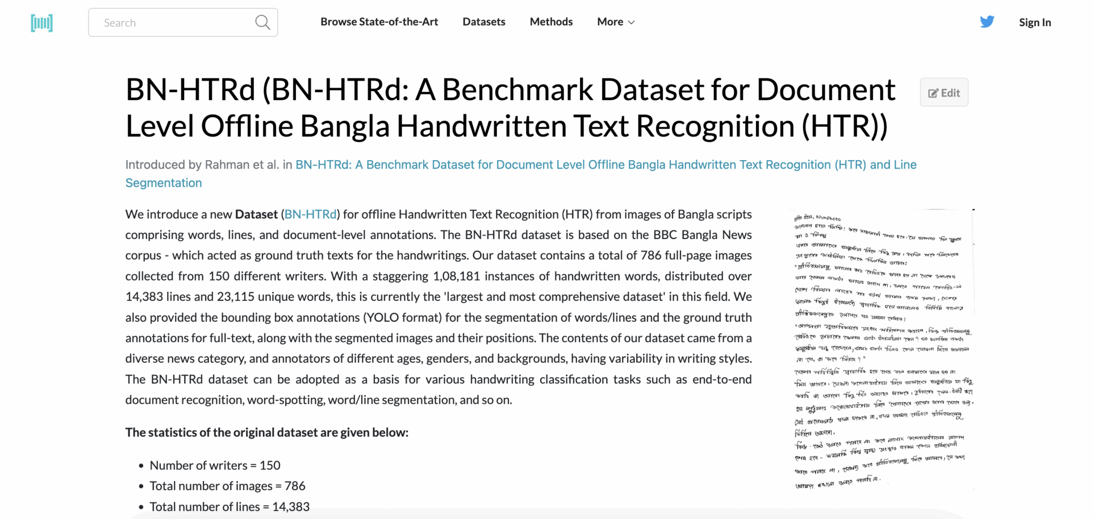Click the pencil icon in Edit button
This screenshot has height=519, width=1094.
click(x=933, y=93)
